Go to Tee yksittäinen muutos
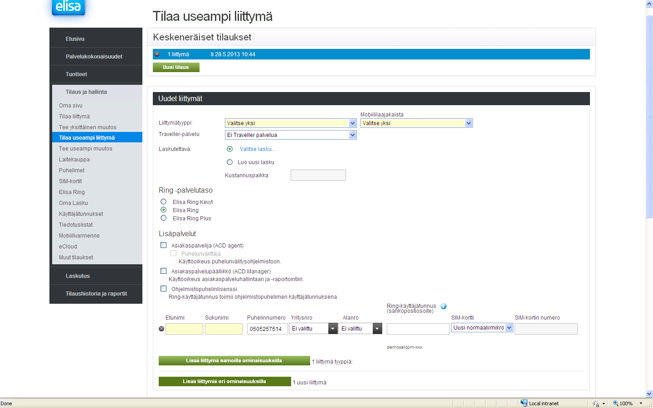Screen dimensions: 653x408 pos(88,127)
